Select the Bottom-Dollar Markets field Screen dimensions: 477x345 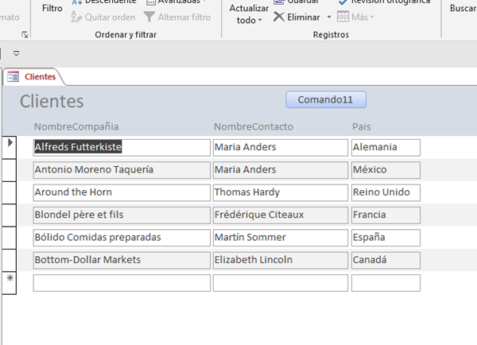point(122,260)
